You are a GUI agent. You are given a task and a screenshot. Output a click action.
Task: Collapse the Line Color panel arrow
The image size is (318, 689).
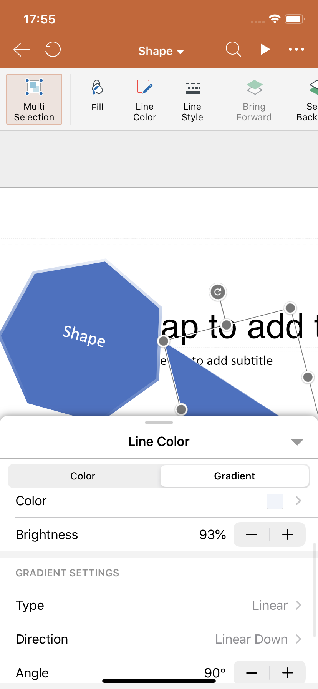pyautogui.click(x=297, y=442)
